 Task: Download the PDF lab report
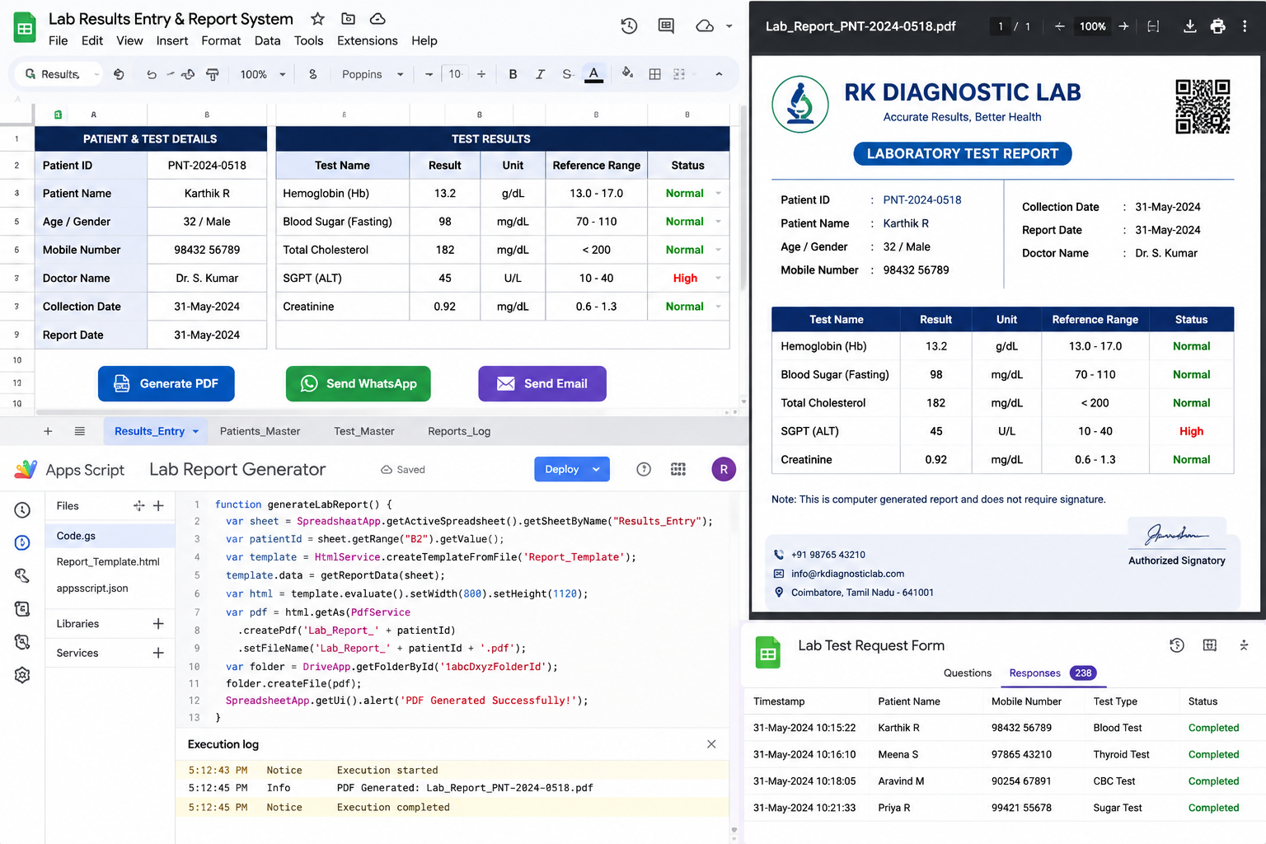[1189, 26]
